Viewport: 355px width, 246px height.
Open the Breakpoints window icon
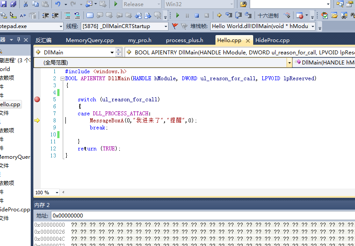(300, 15)
